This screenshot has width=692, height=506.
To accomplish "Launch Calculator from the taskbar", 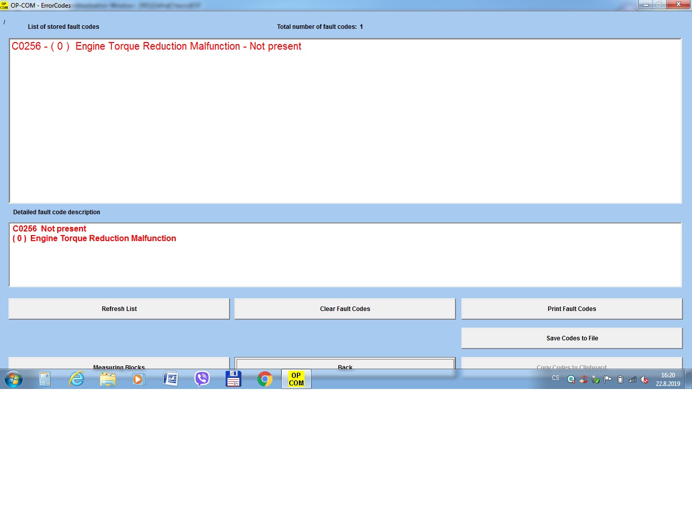I will 45,379.
